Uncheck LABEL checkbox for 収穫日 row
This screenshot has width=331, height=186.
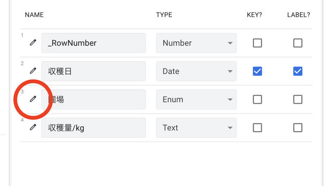click(297, 71)
